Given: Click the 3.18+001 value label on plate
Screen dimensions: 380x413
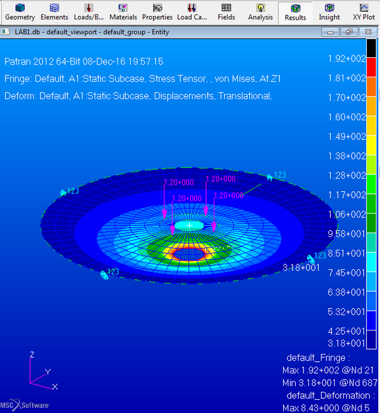Looking at the screenshot, I should point(301,267).
